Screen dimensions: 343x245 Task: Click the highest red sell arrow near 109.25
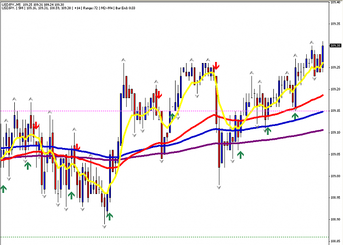216,66
